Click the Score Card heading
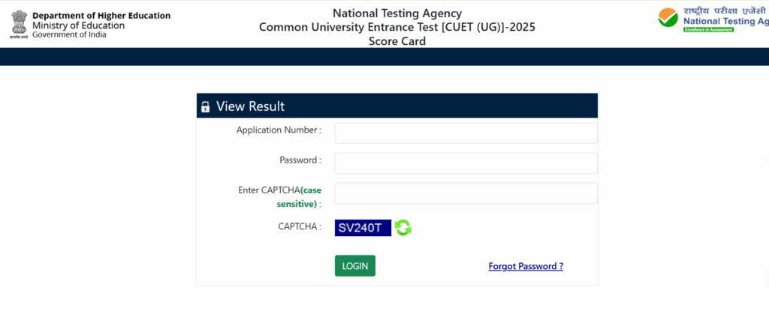769x317 pixels. pos(397,41)
